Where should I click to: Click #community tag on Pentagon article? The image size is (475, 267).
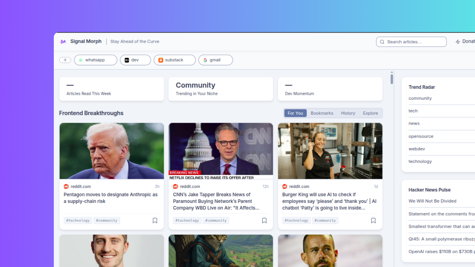tap(107, 221)
